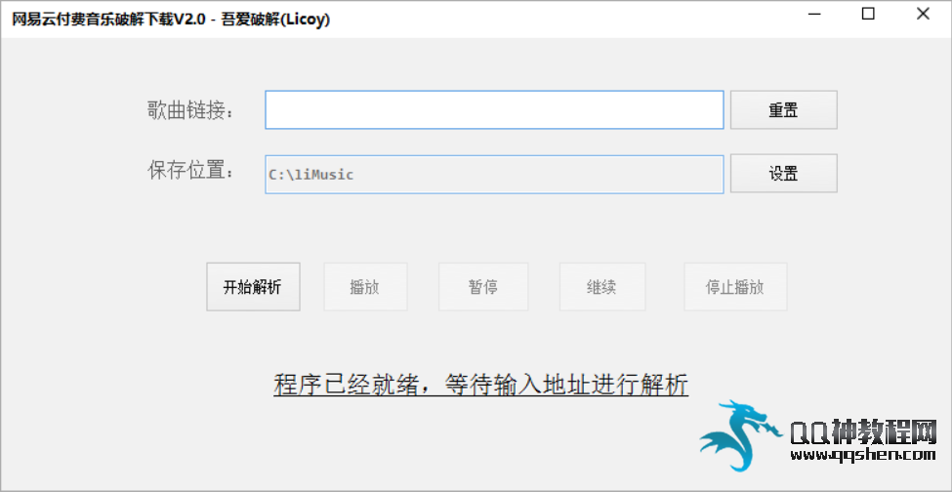Click the 播放 play button
The width and height of the screenshot is (952, 492).
365,287
